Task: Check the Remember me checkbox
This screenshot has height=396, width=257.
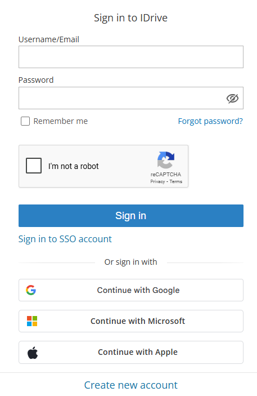Action: click(x=25, y=121)
